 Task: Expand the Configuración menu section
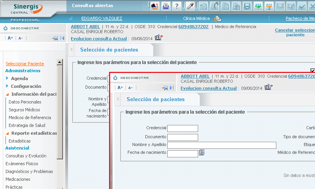pos(26,86)
